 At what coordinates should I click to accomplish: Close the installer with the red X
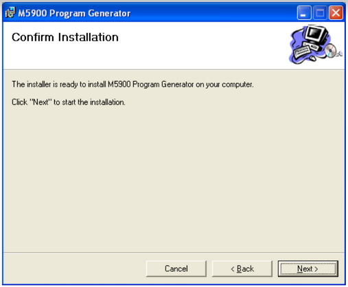pyautogui.click(x=336, y=13)
